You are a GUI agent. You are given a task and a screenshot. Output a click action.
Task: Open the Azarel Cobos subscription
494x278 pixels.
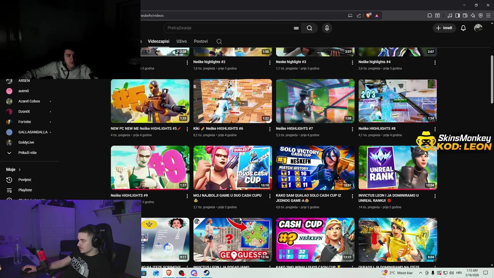point(29,101)
